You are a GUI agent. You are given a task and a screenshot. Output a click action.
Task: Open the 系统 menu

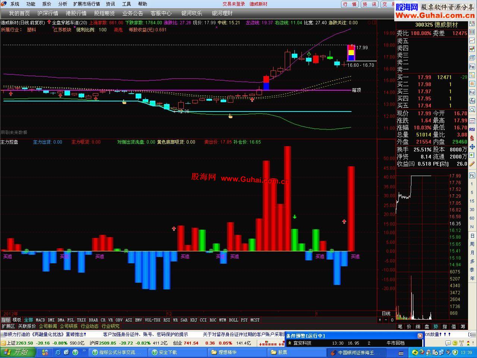[x=15, y=4]
